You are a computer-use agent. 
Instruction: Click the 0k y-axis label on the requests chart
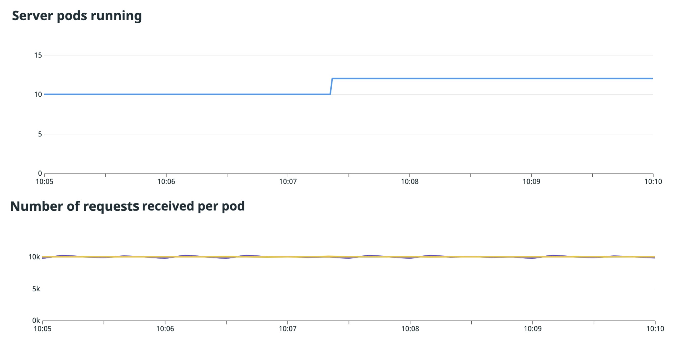(x=36, y=321)
